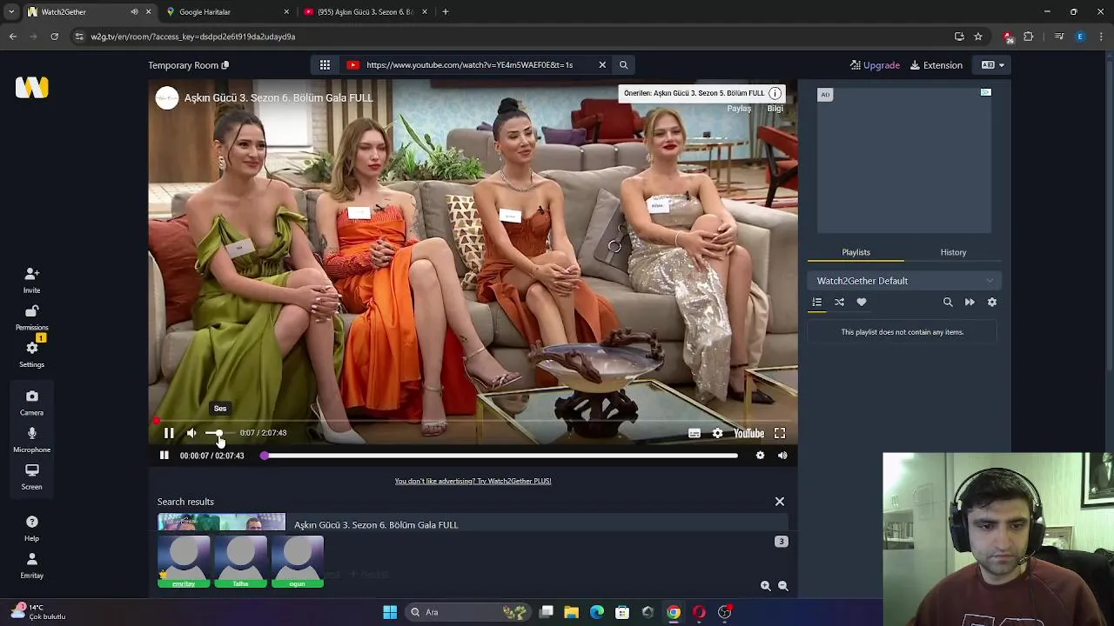Expand the Watch2Gether Default playlist dropdown
This screenshot has height=626, width=1114.
click(x=904, y=281)
